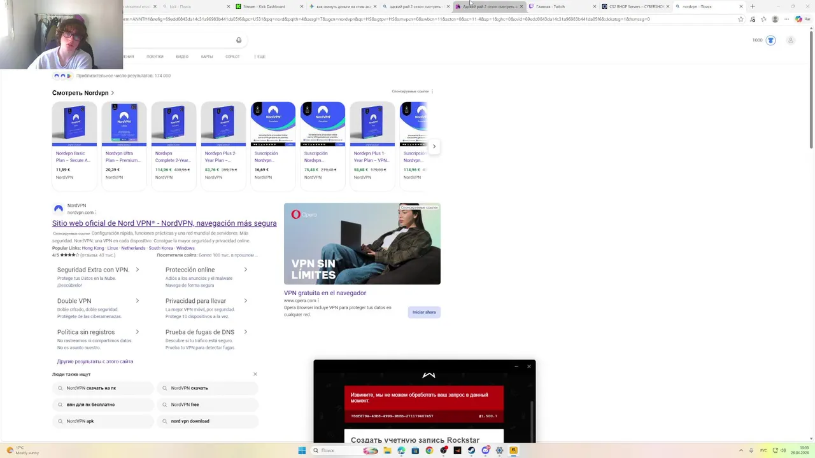Open the 'ПОКУПКИ' search category
The height and width of the screenshot is (458, 815).
click(x=155, y=57)
